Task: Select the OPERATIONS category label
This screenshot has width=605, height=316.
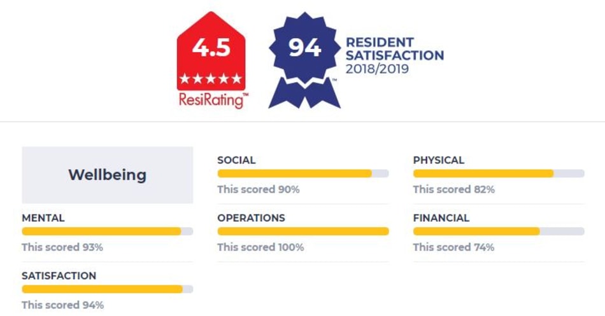Action: point(251,217)
